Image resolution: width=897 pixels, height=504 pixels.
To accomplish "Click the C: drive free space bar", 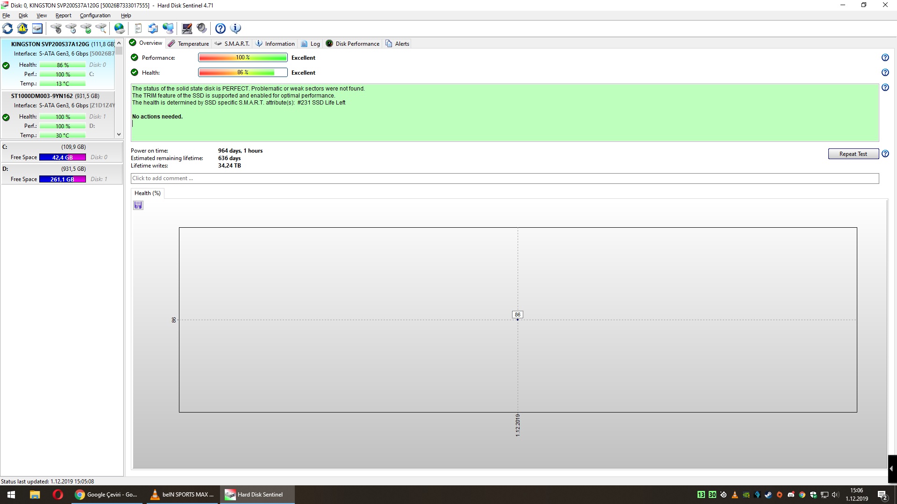I will click(63, 157).
